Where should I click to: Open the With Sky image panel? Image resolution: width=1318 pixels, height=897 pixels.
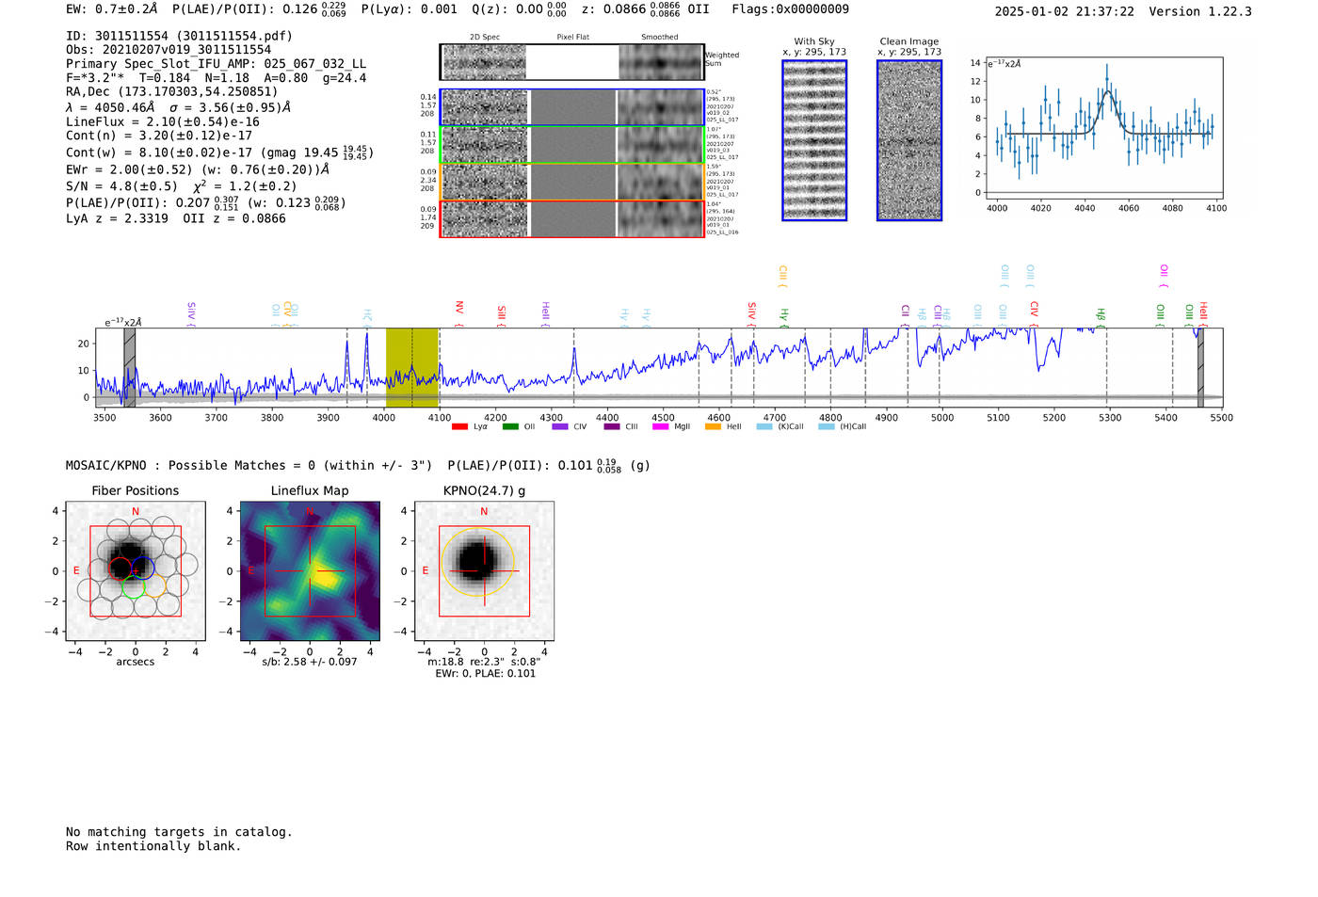814,140
